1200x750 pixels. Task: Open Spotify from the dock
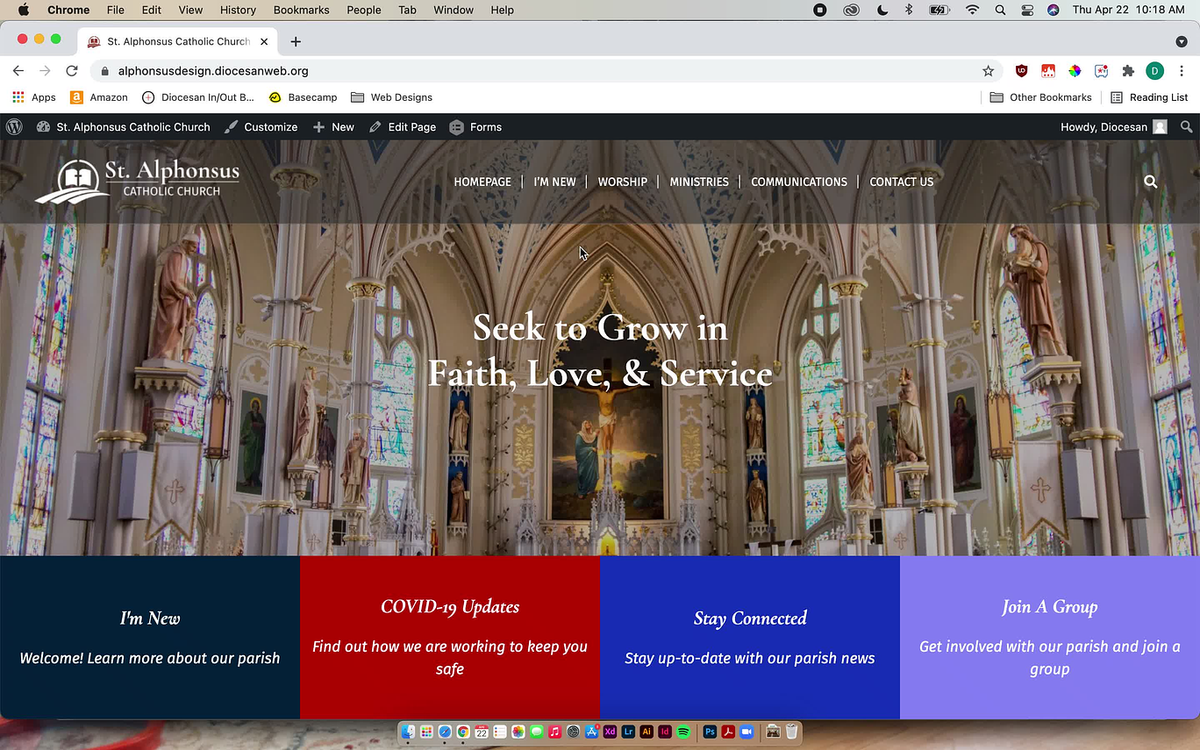click(x=683, y=732)
